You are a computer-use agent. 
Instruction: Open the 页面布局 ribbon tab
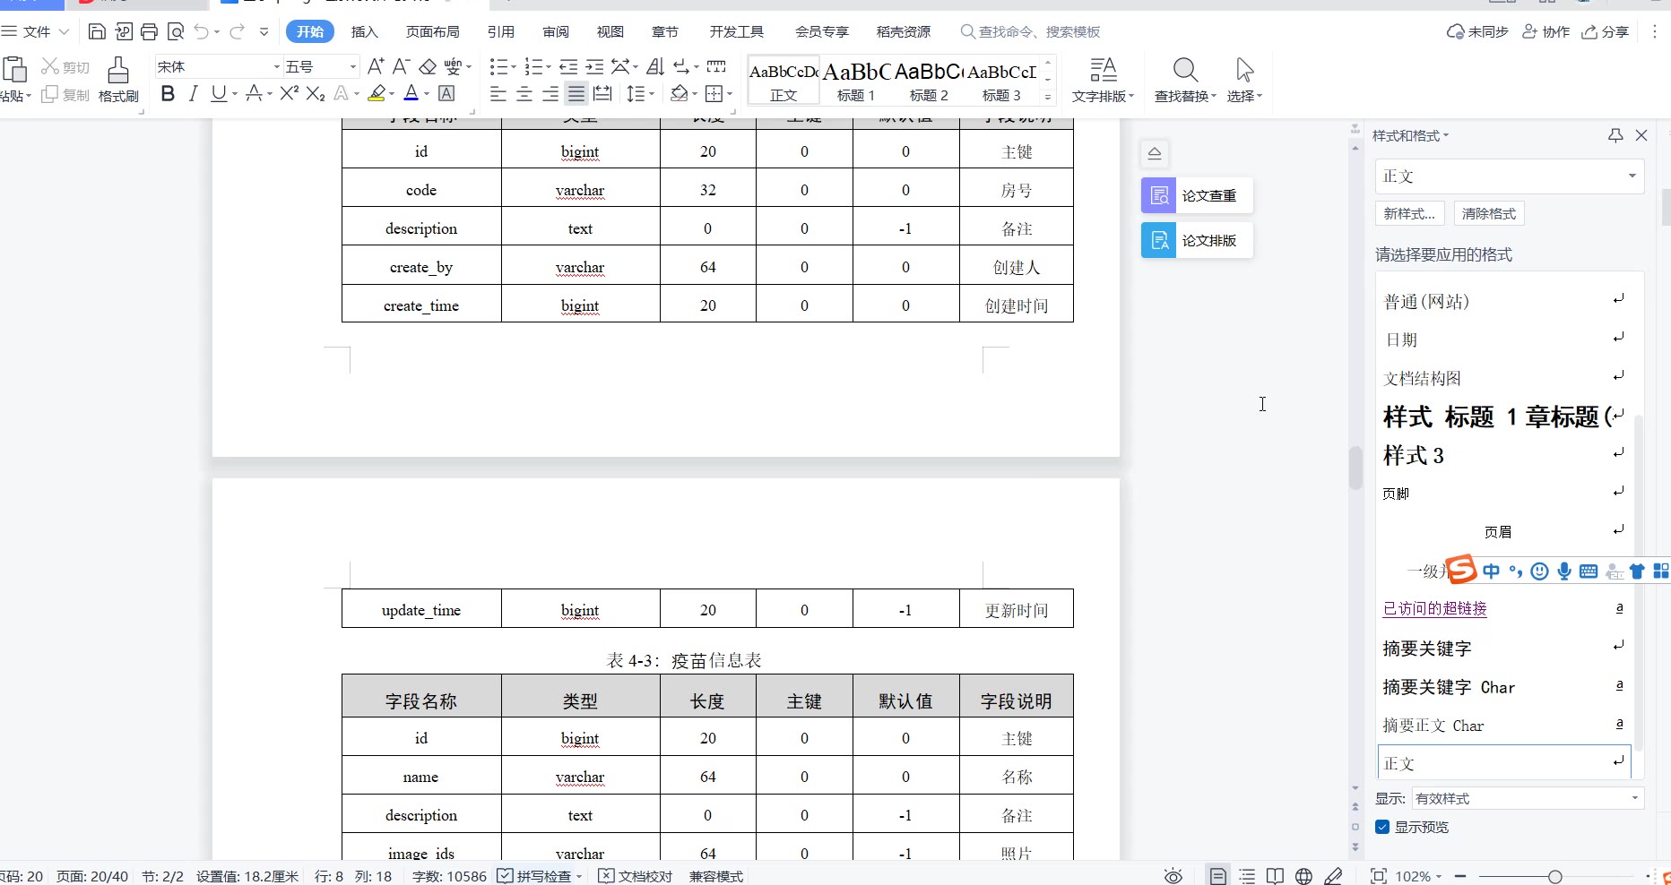point(432,32)
